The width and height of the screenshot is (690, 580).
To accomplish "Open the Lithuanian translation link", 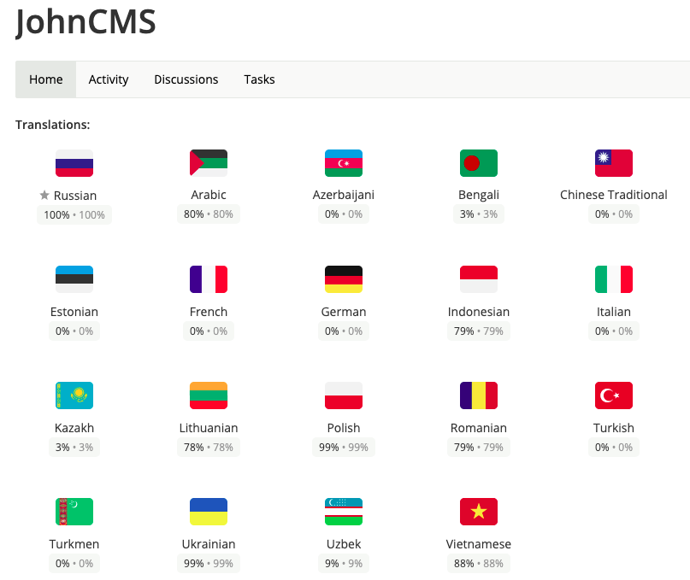I will click(x=209, y=428).
